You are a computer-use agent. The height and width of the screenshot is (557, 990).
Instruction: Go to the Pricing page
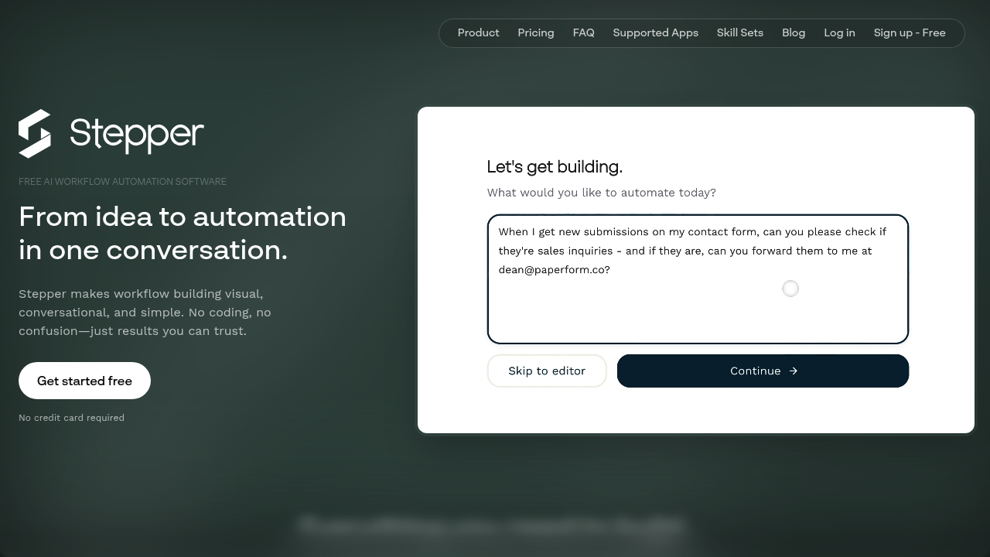click(x=536, y=32)
